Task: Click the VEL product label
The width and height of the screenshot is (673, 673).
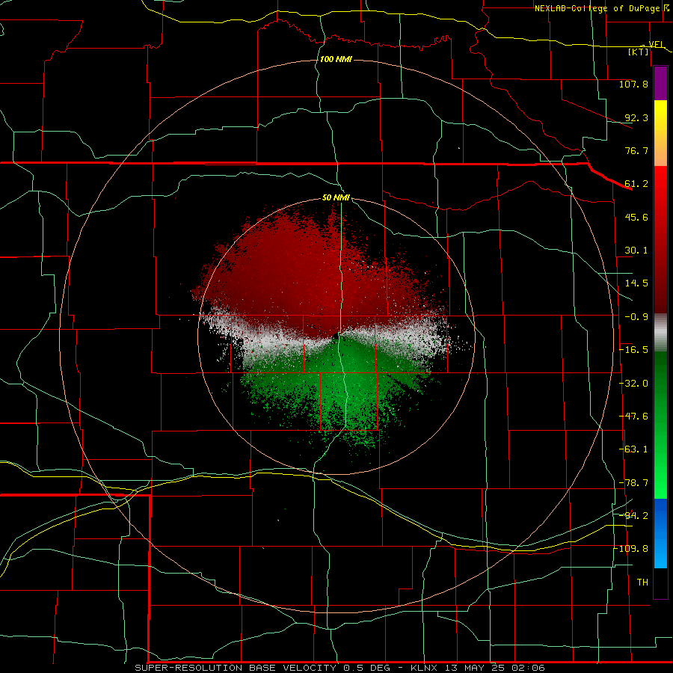Action: [x=656, y=44]
